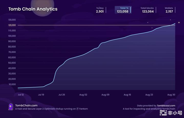Screen dimensions: 184x118
Task: Click the tombstone skull logo icon
Action: click(x=11, y=107)
